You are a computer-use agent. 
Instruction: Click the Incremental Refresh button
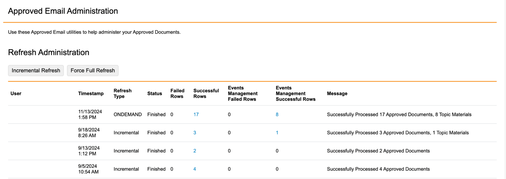pos(36,70)
